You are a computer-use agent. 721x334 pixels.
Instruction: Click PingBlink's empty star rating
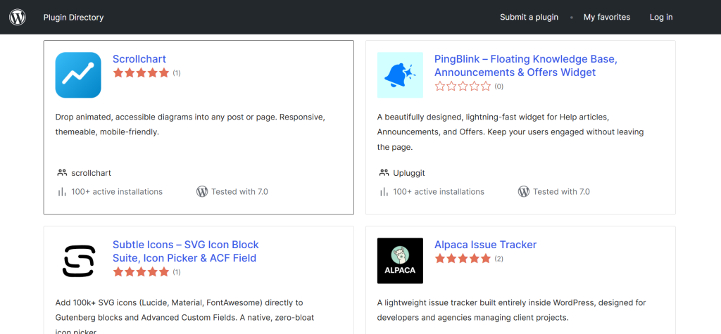[x=463, y=86]
